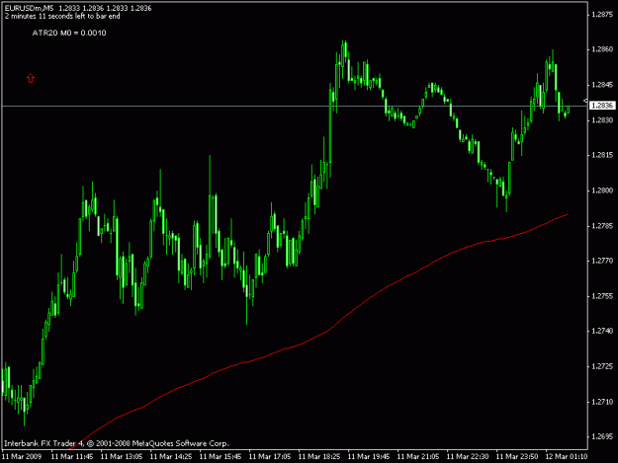Click the 1.2845 price scale value
618x463 pixels.
coord(602,85)
